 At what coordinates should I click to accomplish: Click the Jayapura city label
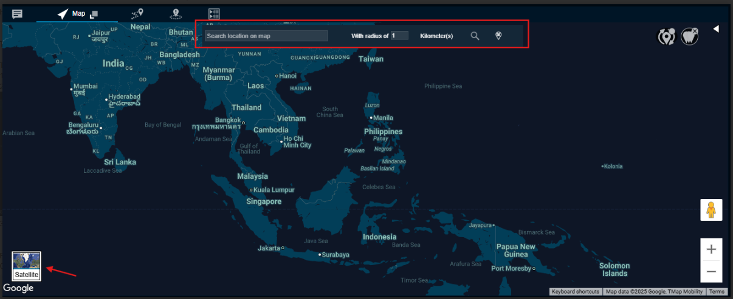480,225
